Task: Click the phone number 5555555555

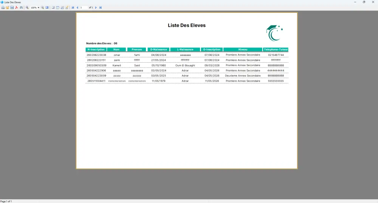Action: coord(276,81)
